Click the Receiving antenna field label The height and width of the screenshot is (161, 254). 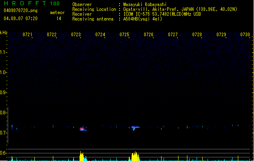(x=93, y=19)
